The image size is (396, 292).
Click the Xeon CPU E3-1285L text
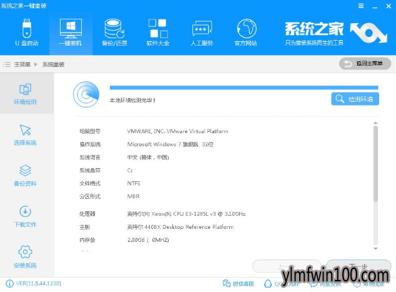coord(186,214)
